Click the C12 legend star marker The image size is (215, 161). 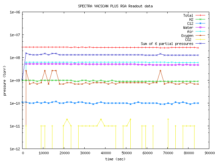pos(201,23)
